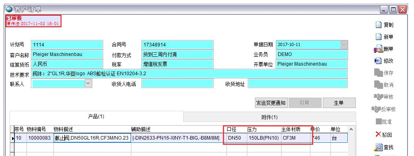Image resolution: width=414 pixels, height=156 pixels.
Task: Open the 单据日期 date dropdown arrow
Action: (x=343, y=45)
